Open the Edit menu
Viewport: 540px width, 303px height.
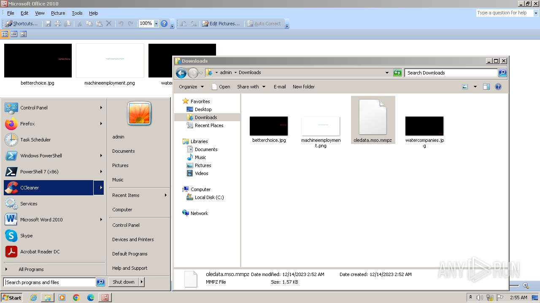point(24,13)
